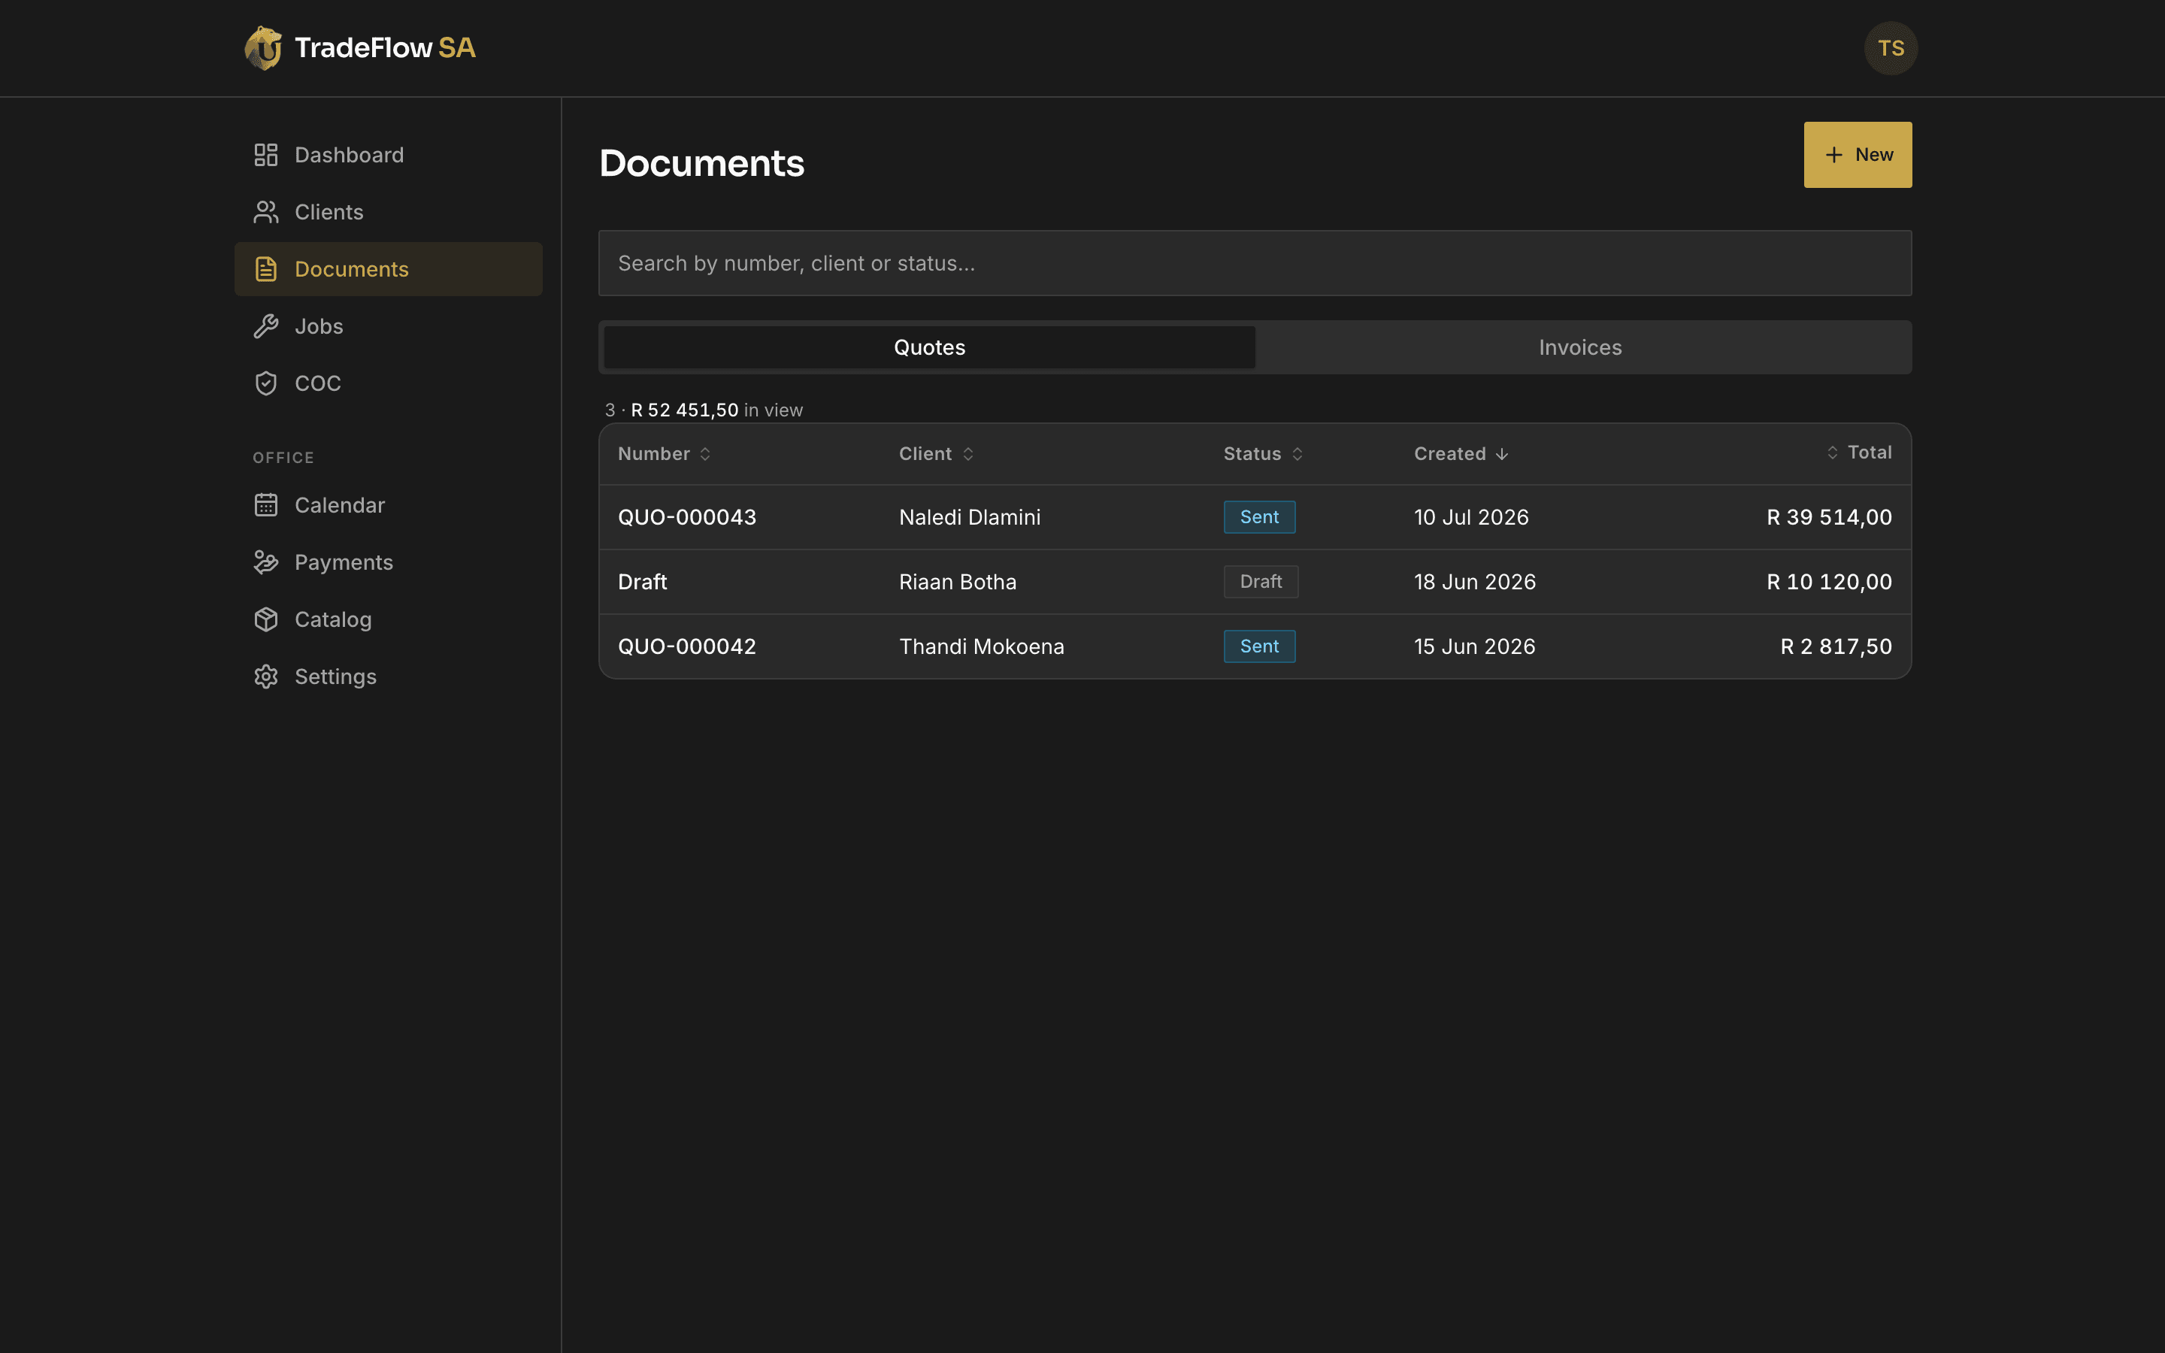Open quote QUO-000043

pyautogui.click(x=687, y=517)
